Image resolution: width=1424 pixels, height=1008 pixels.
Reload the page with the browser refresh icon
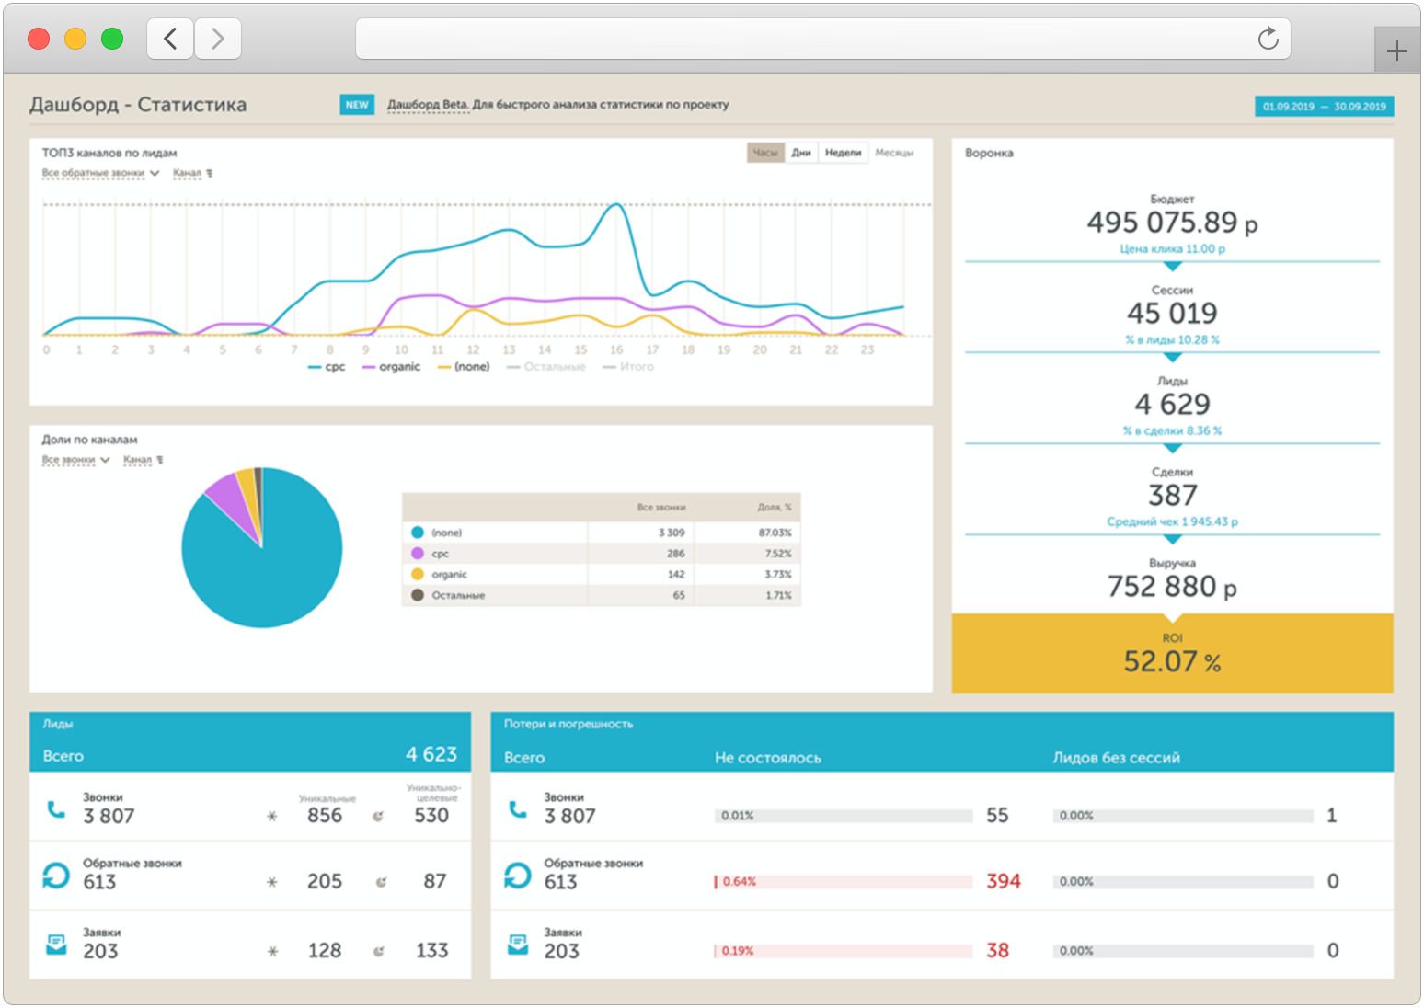tap(1268, 39)
